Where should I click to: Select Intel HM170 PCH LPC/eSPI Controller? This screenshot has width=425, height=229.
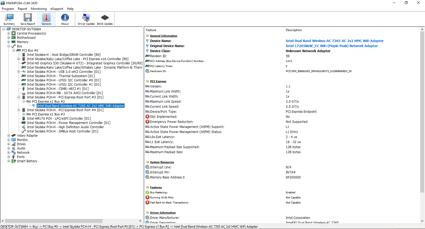(x=59, y=118)
